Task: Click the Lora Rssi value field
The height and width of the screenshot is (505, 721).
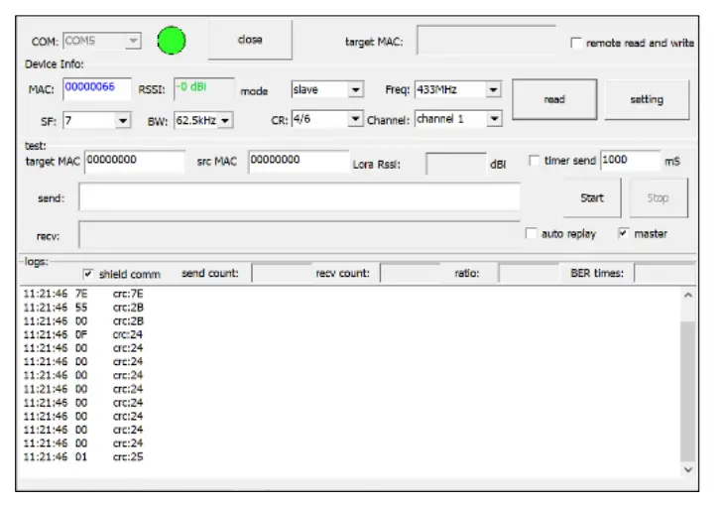Action: point(455,164)
